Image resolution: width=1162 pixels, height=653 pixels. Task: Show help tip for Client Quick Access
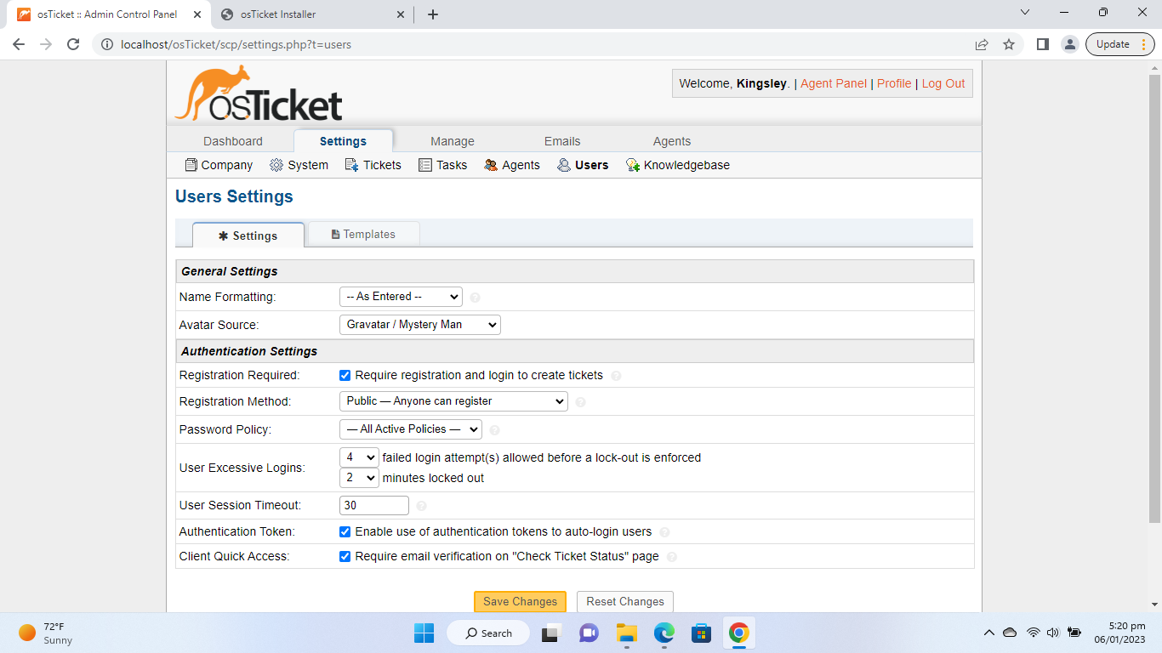(x=672, y=557)
